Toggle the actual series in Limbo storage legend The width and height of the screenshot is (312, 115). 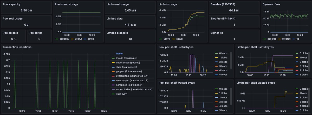click(180, 39)
